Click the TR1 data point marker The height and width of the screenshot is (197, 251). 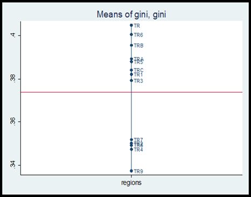[131, 74]
